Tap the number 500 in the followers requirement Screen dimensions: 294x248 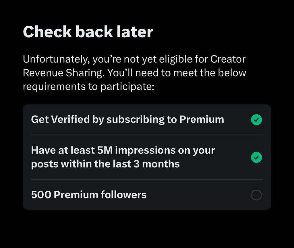pyautogui.click(x=41, y=195)
